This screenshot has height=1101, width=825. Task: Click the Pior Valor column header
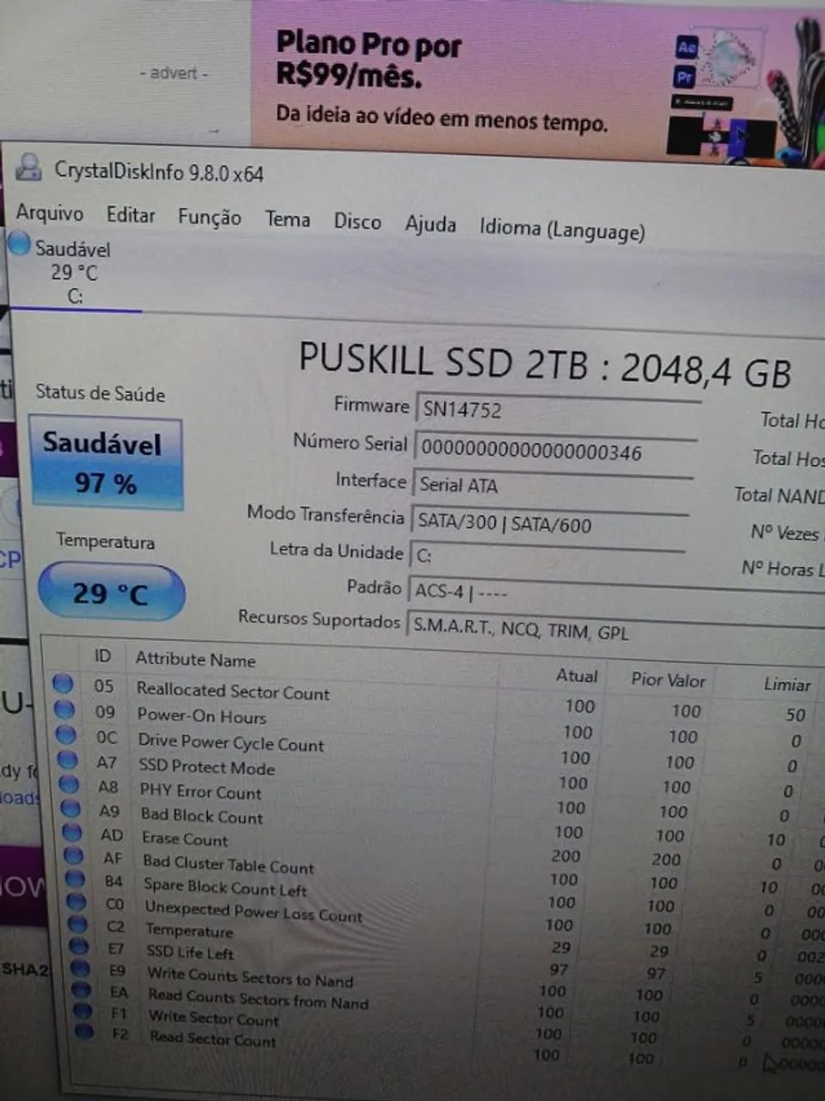click(x=668, y=680)
